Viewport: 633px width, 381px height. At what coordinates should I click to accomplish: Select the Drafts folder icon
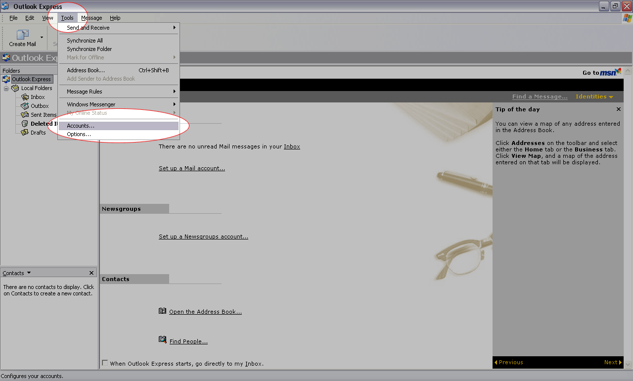tap(25, 133)
